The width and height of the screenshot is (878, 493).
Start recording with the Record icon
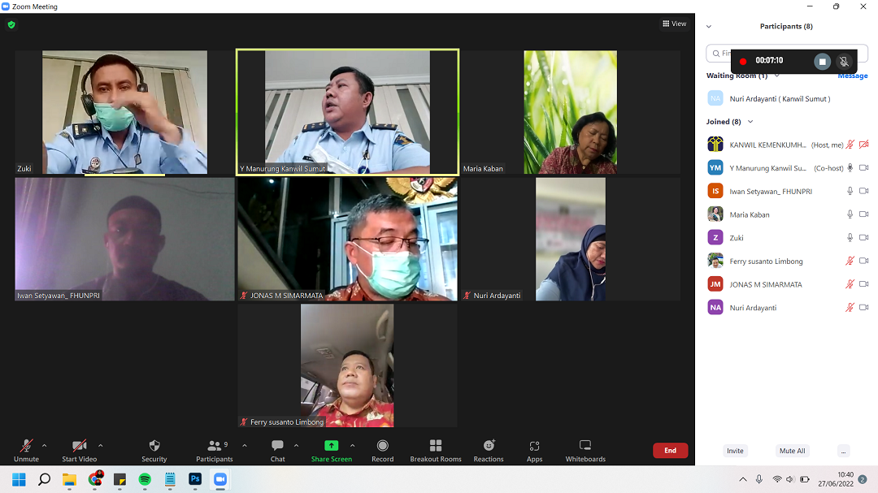(382, 446)
